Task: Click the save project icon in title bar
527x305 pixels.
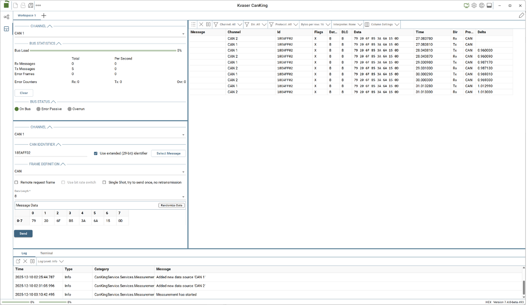Action: coord(30,5)
